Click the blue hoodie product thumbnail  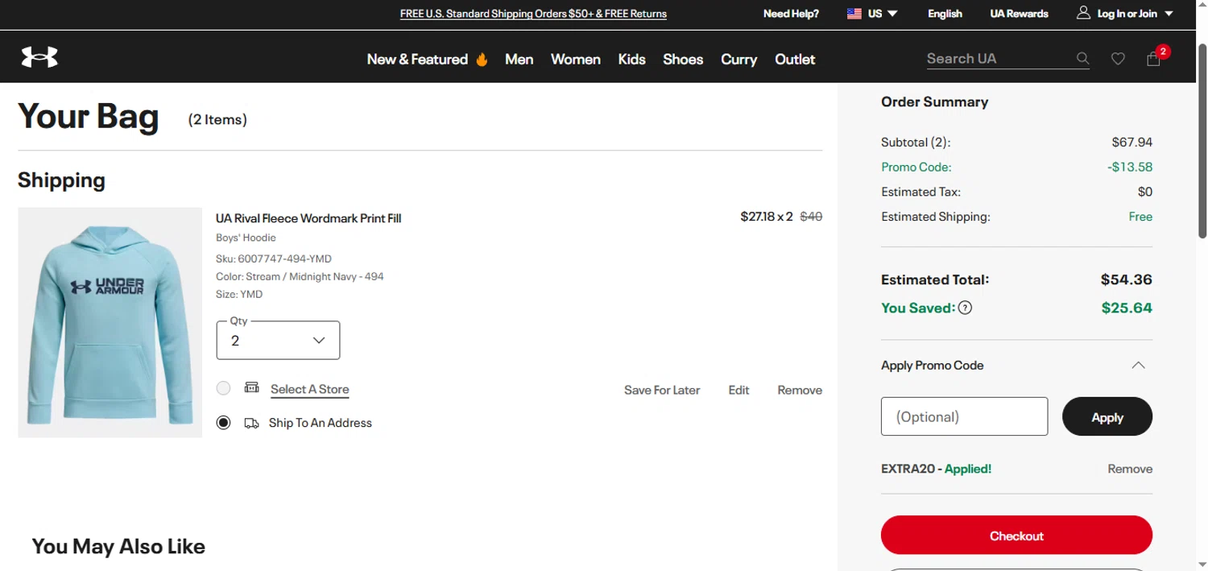[110, 322]
